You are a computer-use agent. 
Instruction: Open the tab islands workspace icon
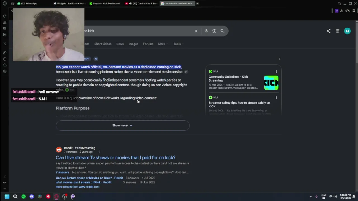13,4
